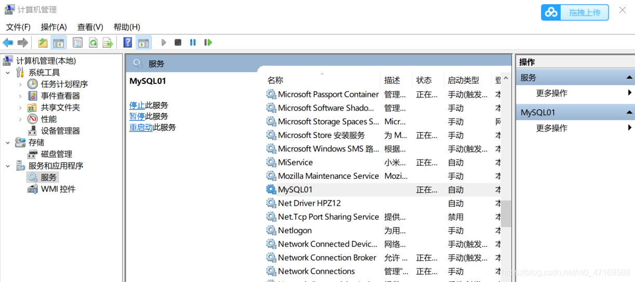Click the services list vertical scrollbar thumb
The height and width of the screenshot is (282, 635).
(x=506, y=214)
